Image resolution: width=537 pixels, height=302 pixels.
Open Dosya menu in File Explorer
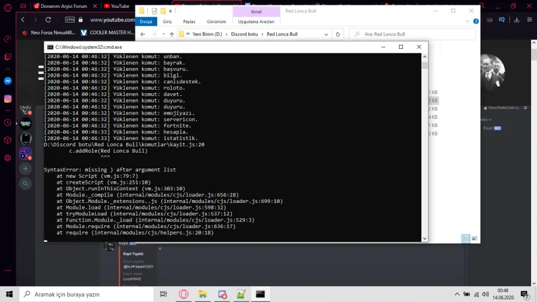[x=146, y=21]
